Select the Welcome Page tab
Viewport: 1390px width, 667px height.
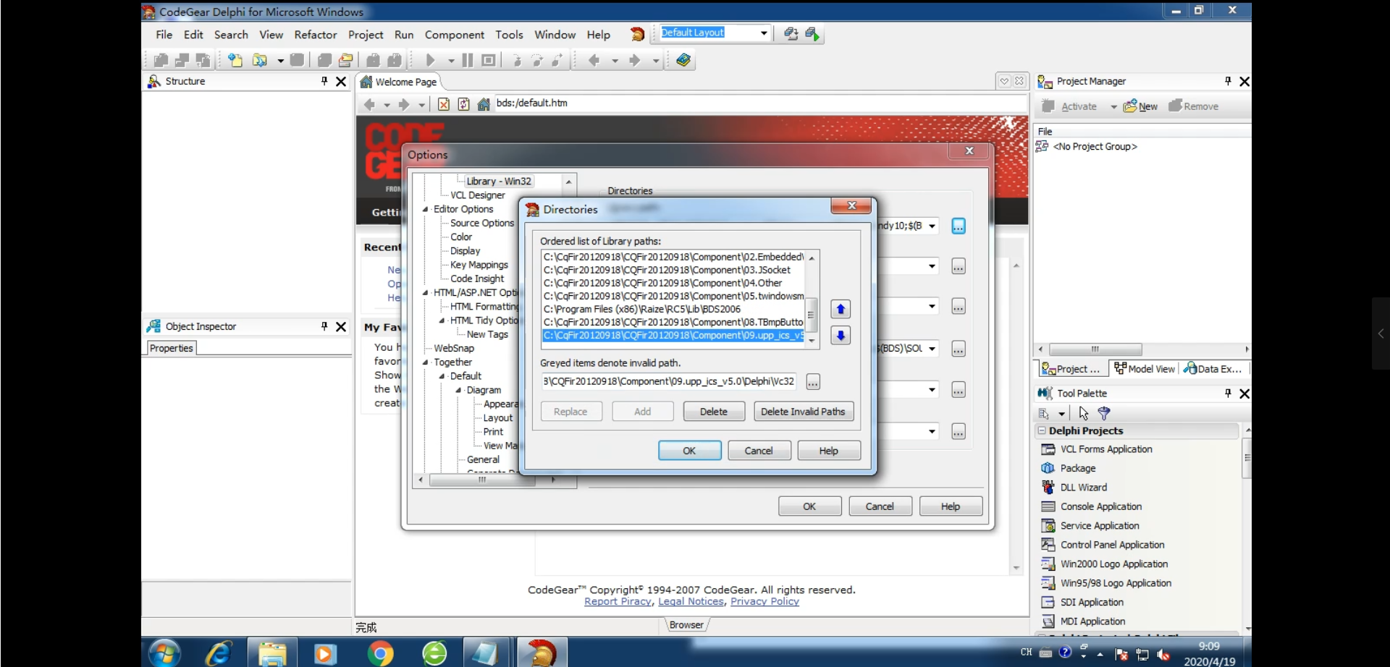click(400, 82)
